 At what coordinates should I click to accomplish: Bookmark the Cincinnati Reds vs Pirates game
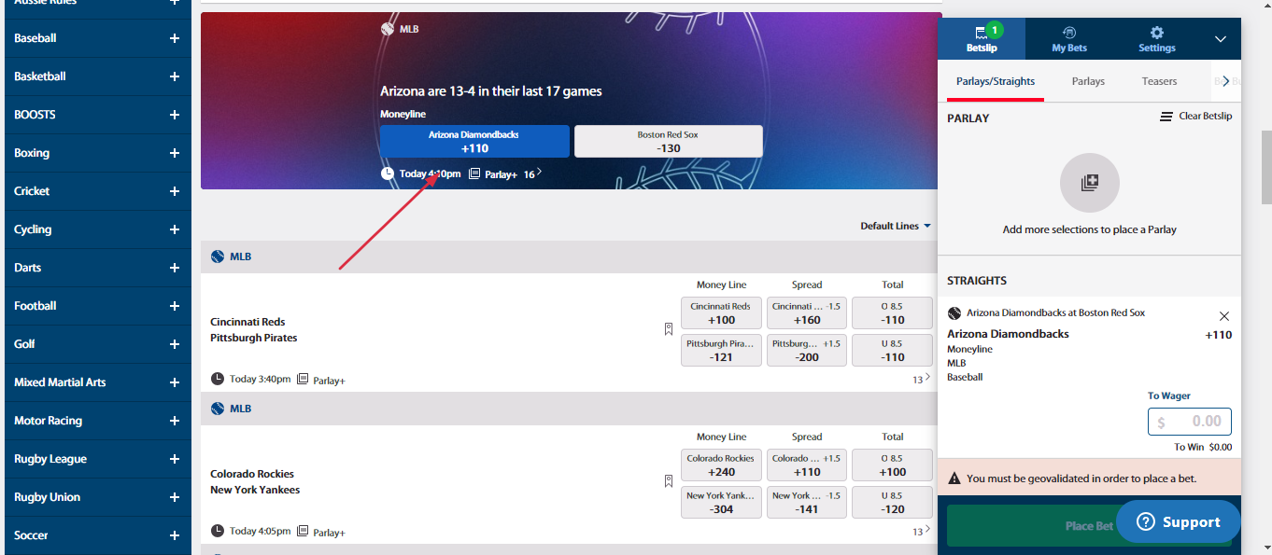[669, 329]
